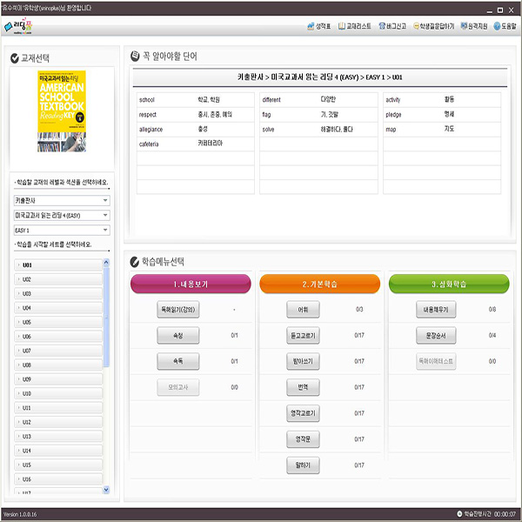This screenshot has height=522, width=522.
Task: Switch to the 2.기본학습 section header
Action: [x=319, y=284]
